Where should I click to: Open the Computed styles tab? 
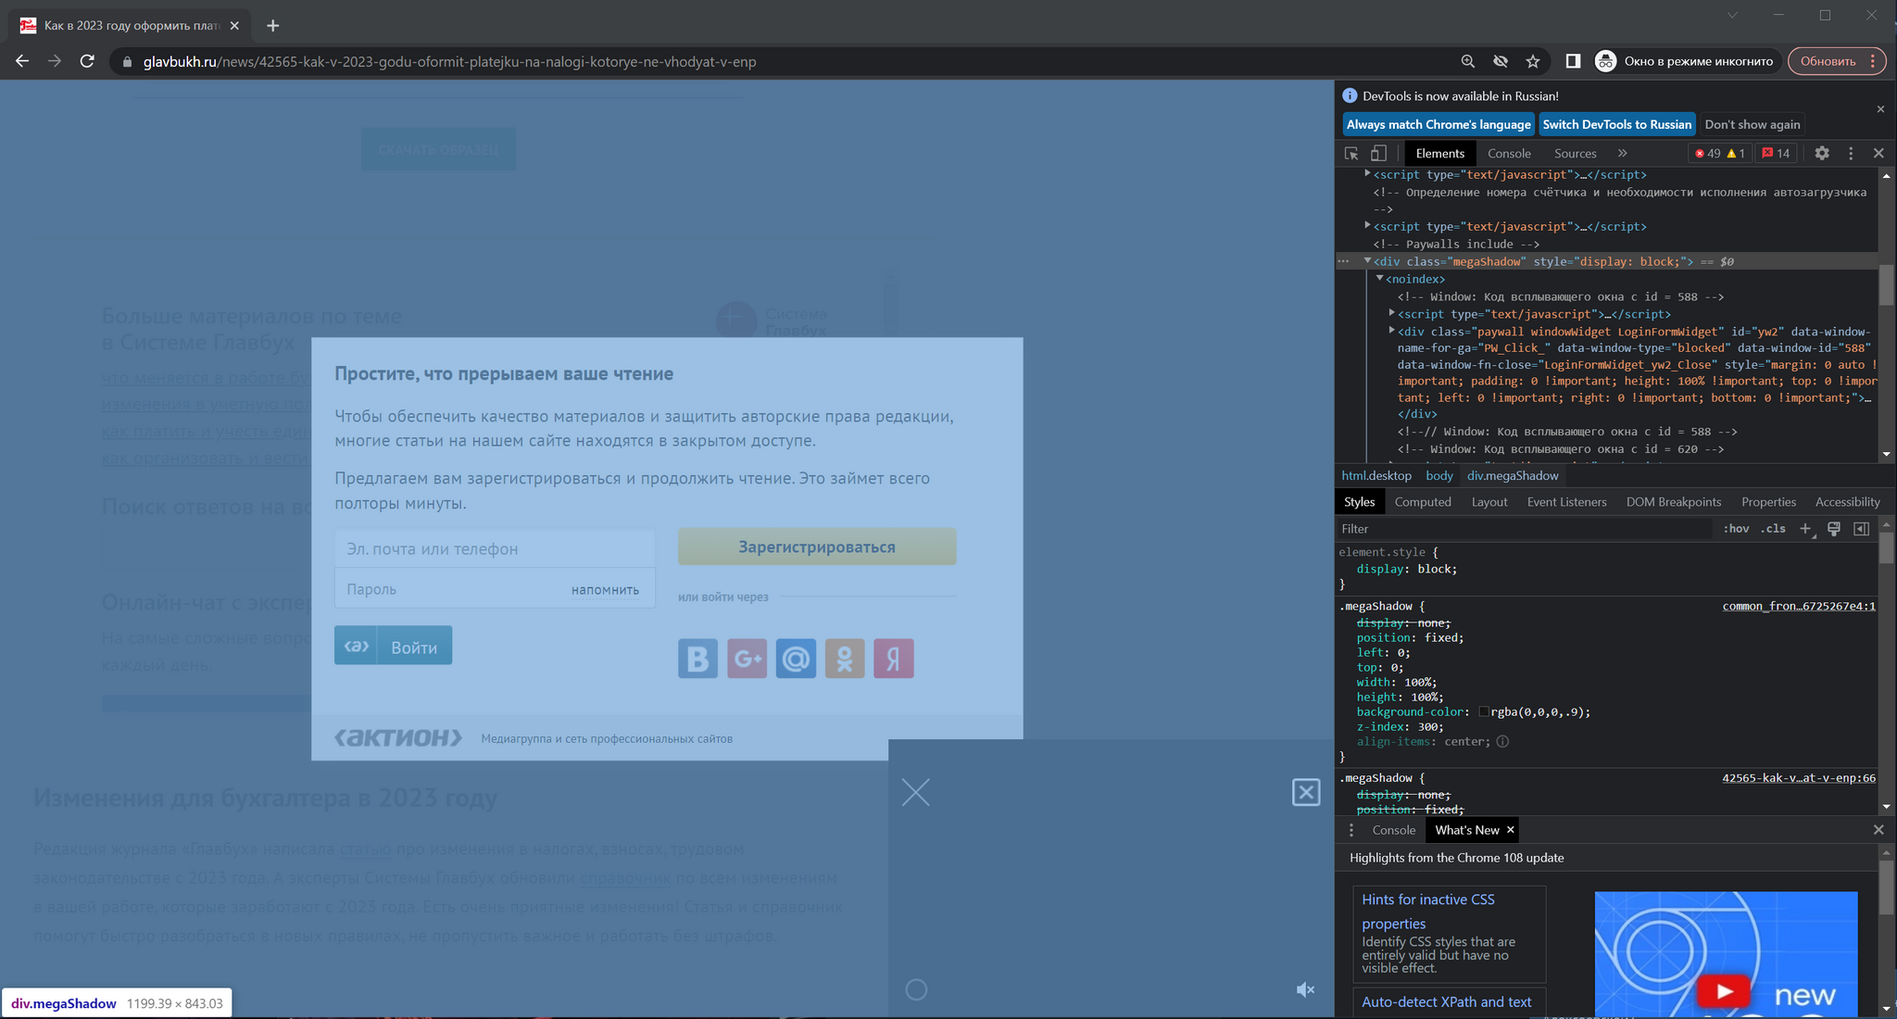(x=1422, y=502)
